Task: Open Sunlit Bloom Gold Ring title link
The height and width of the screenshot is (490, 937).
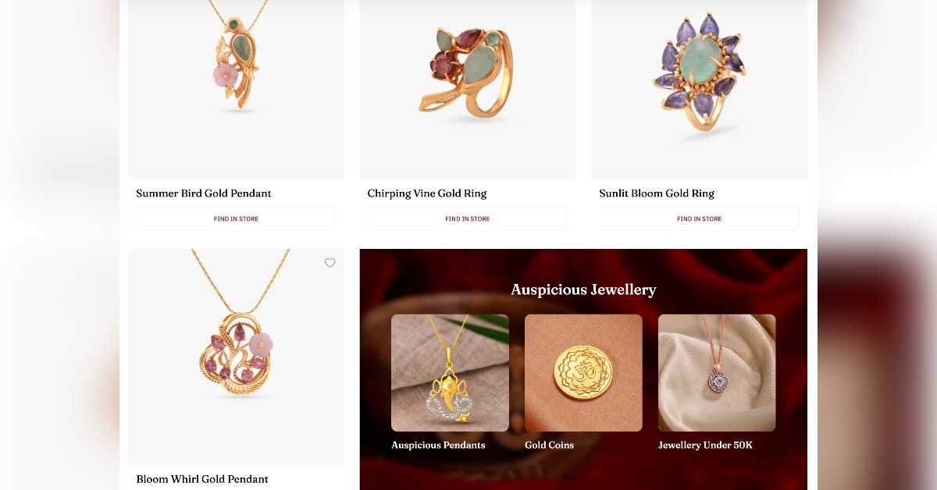Action: [657, 194]
